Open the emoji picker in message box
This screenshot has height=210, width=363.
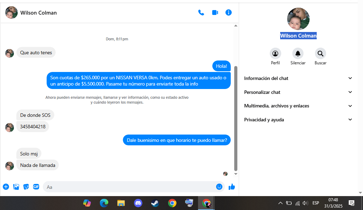[x=219, y=187]
